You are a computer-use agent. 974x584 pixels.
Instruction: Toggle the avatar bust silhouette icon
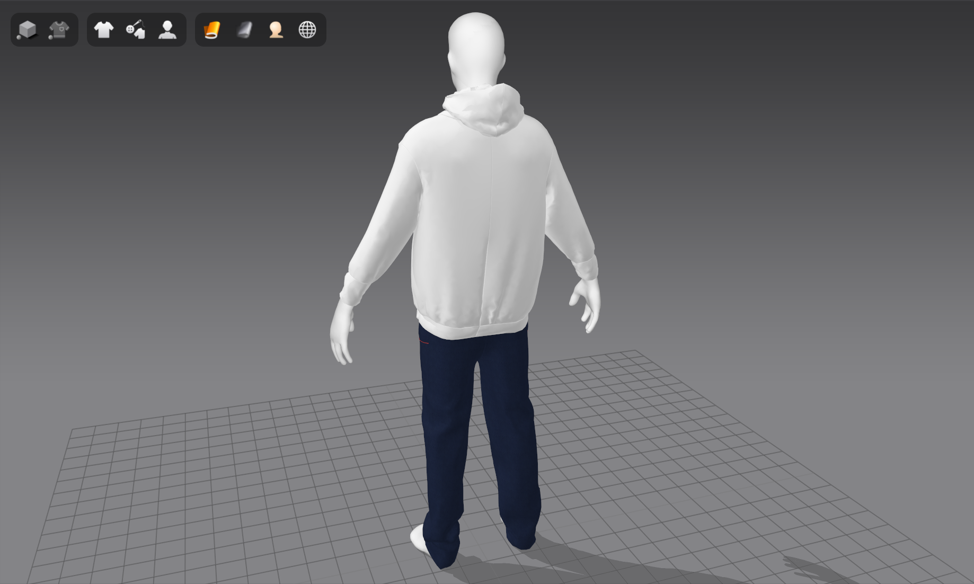click(167, 30)
